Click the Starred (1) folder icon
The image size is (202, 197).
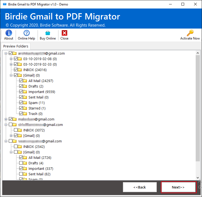coord(25,108)
